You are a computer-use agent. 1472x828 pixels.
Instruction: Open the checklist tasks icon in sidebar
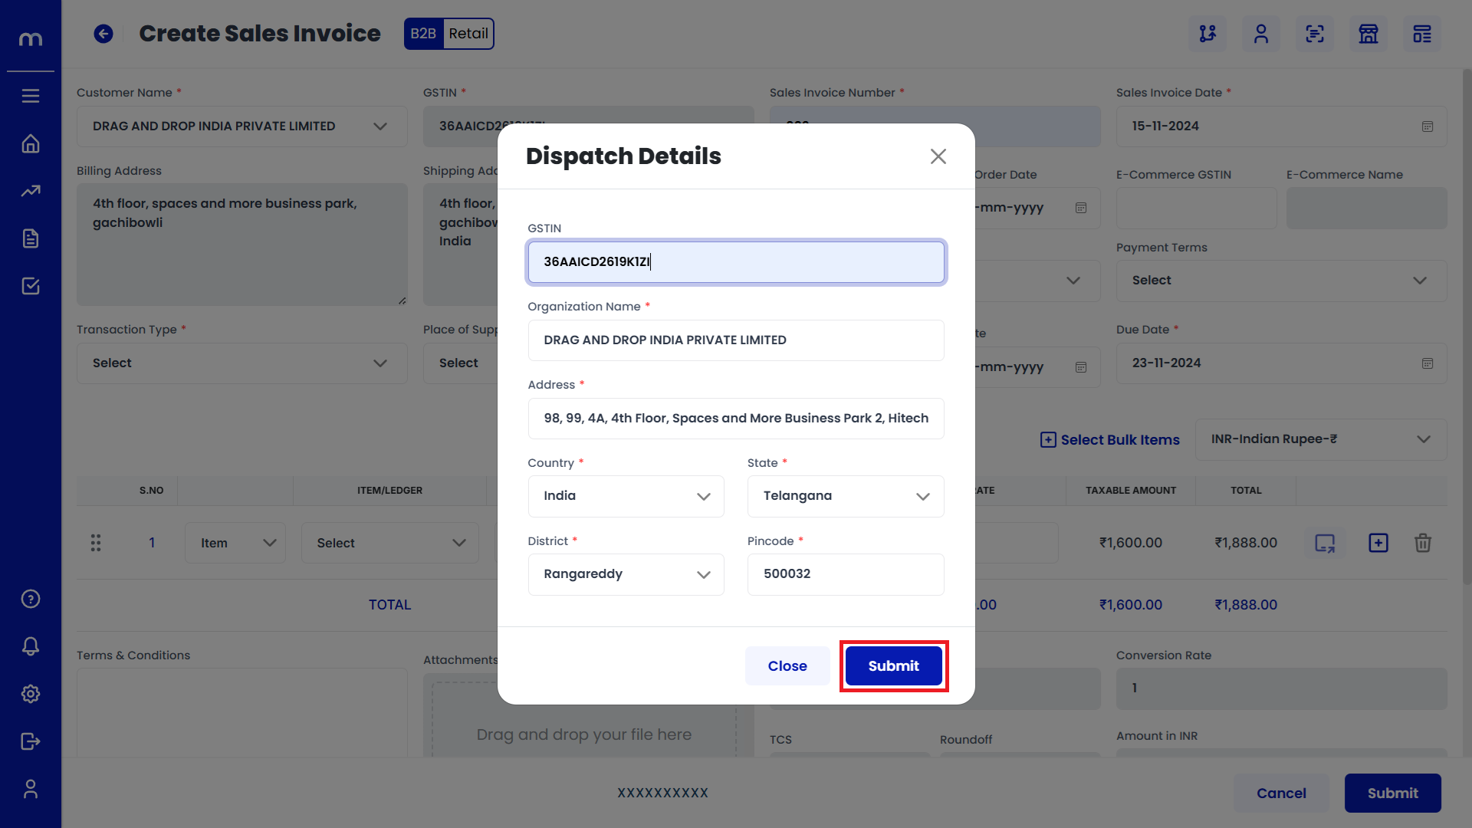[31, 286]
